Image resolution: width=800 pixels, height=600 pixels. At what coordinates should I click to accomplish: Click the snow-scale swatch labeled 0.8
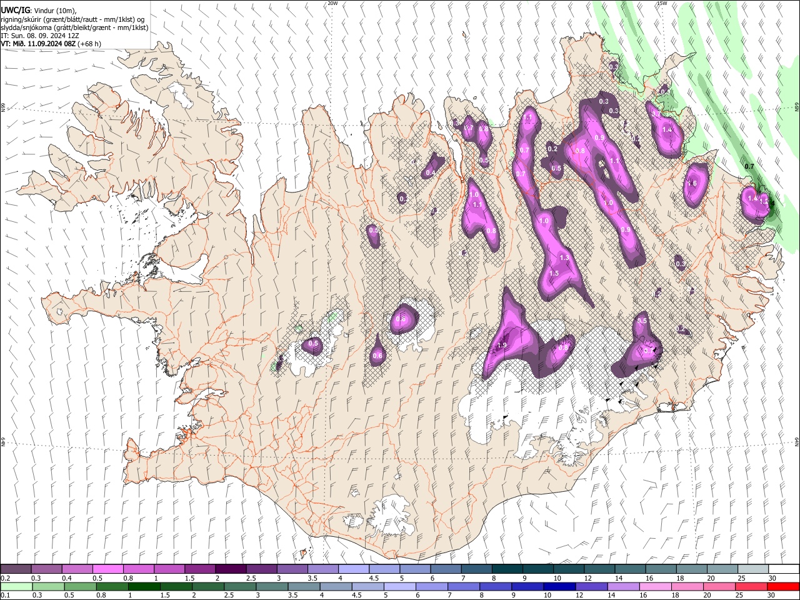point(138,569)
